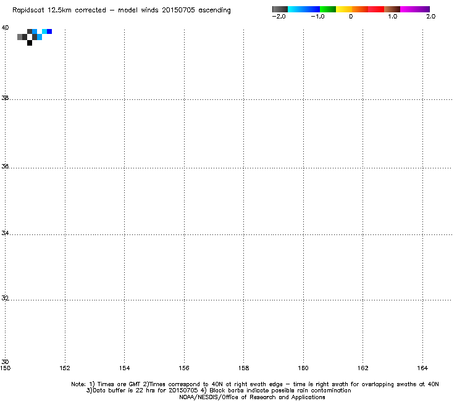Select the latitude label '38'
Screen dimensions: 457x401
pyautogui.click(x=5, y=98)
